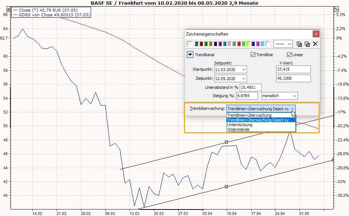Open the monatlich period dropdown
349x216 pixels.
tap(294, 96)
